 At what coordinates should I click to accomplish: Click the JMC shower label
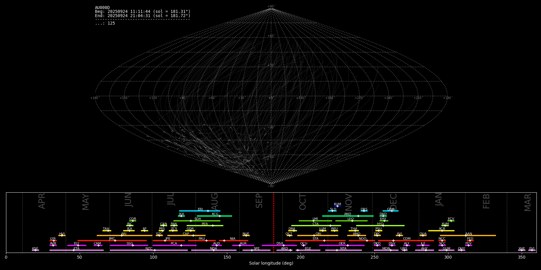[x=112, y=239]
